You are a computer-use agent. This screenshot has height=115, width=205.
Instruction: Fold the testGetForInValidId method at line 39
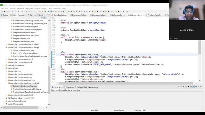pos(55,52)
